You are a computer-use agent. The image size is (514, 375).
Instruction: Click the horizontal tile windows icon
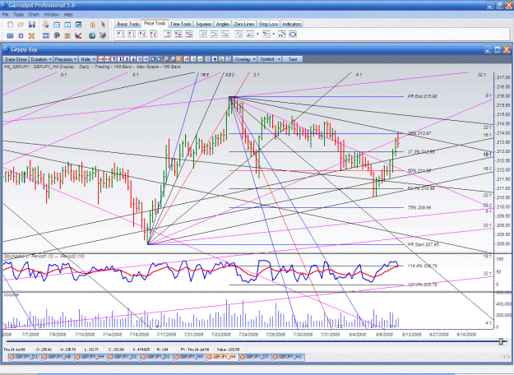[x=57, y=25]
